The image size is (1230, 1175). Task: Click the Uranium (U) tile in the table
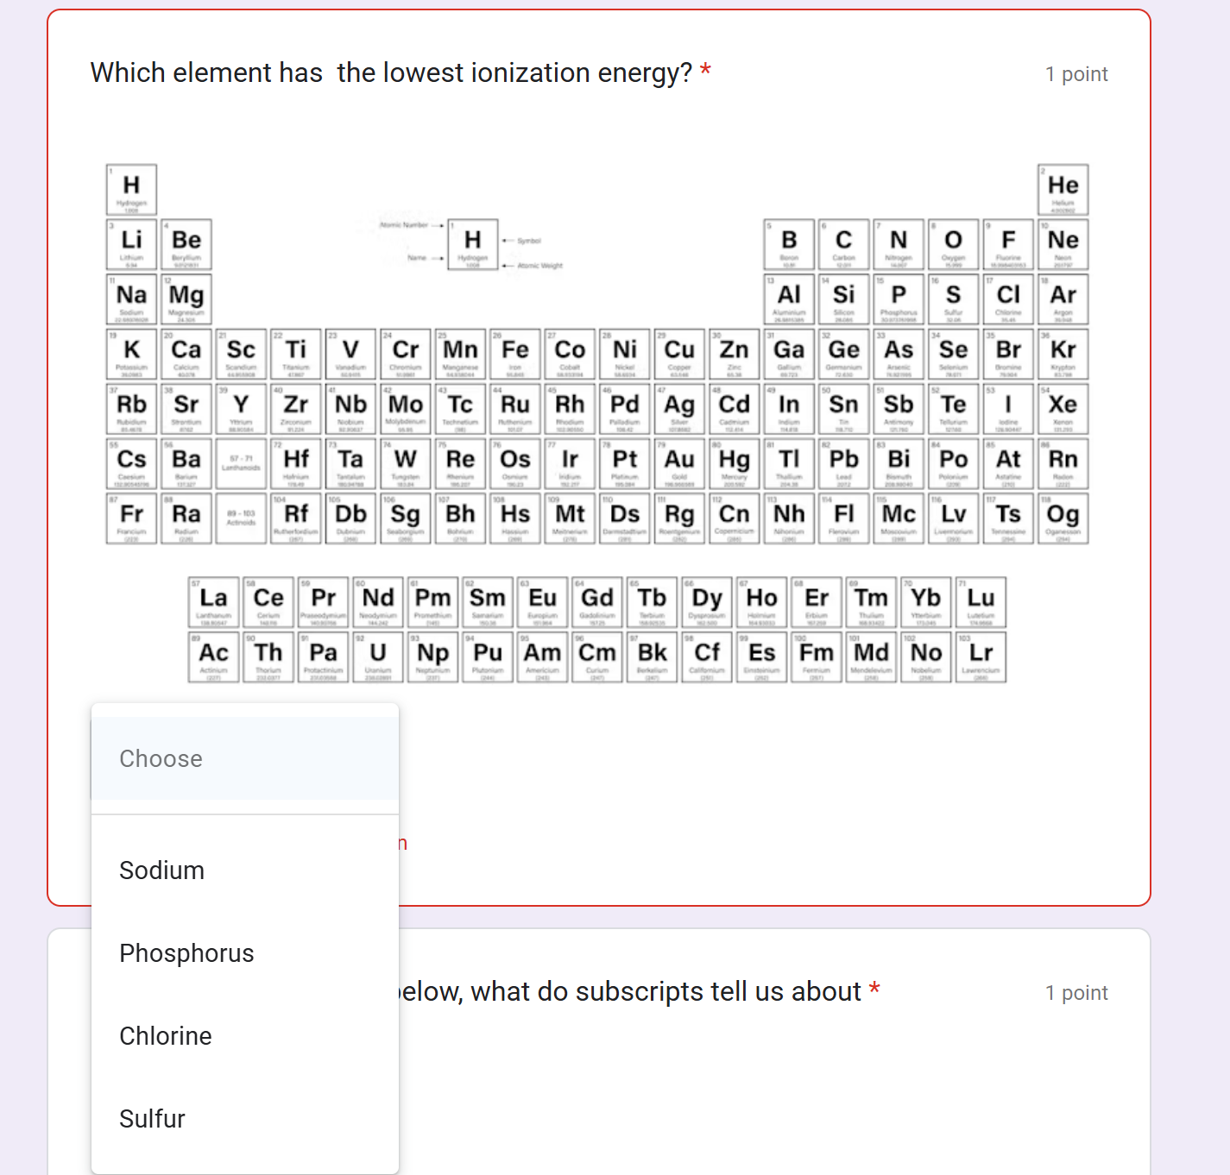(378, 656)
